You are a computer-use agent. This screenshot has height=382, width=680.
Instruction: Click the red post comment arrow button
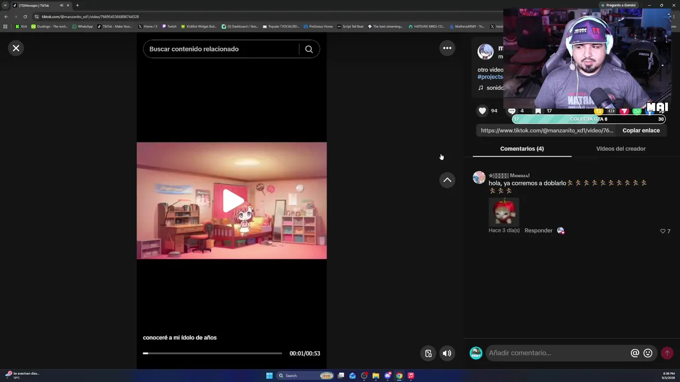pos(667,353)
